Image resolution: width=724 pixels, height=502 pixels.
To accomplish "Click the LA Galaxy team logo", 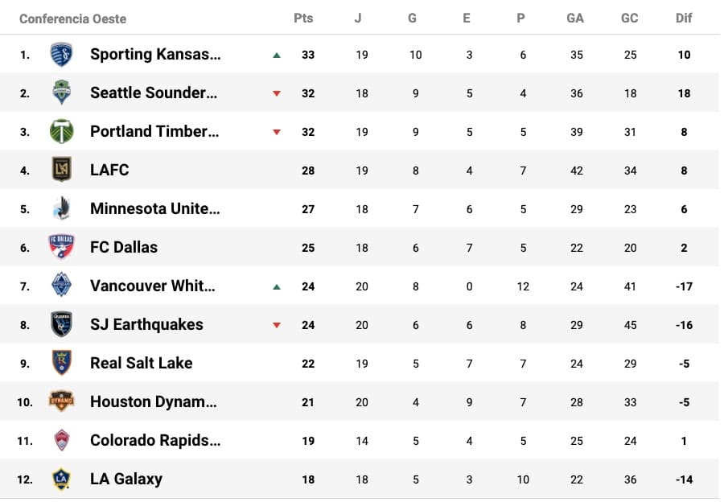I will click(x=61, y=479).
